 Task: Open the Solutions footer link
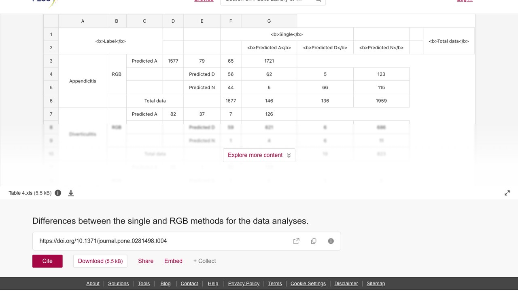tap(119, 284)
